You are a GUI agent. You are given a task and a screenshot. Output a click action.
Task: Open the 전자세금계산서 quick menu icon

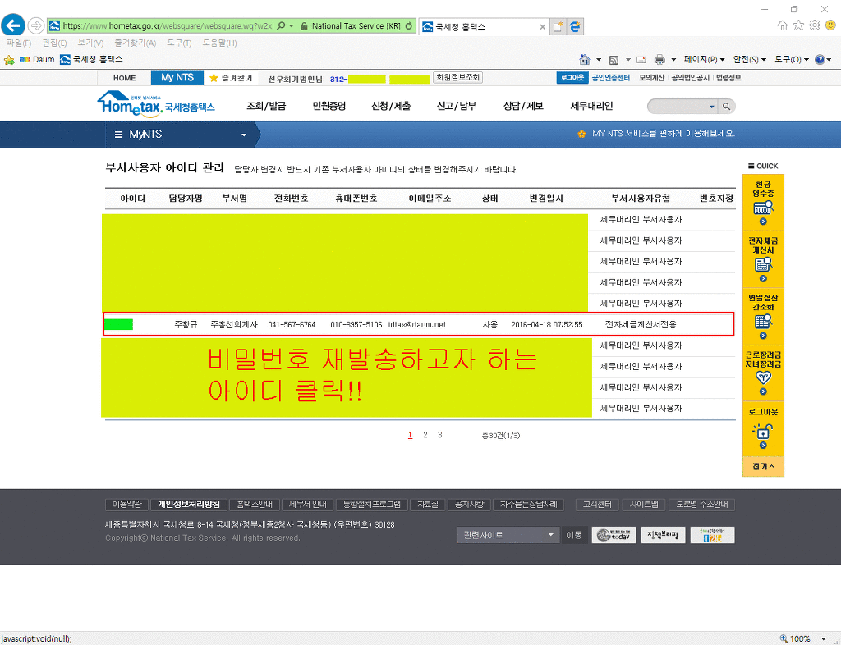point(763,259)
